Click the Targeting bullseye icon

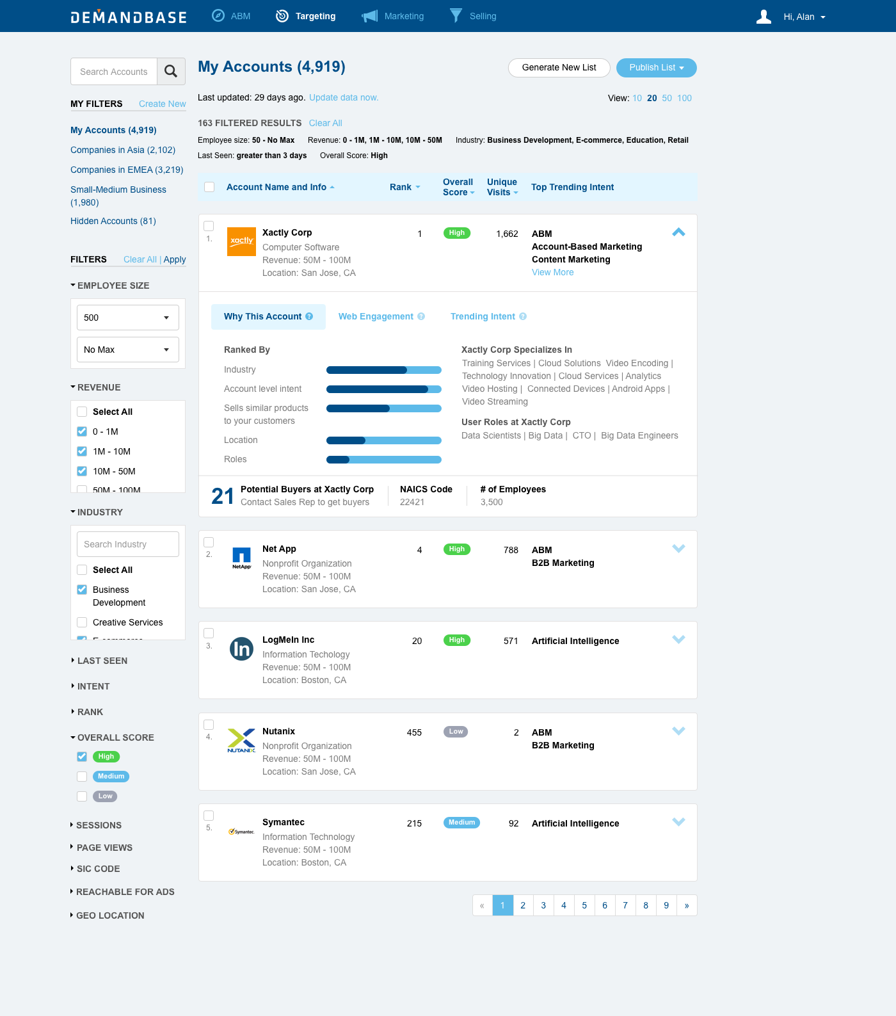click(x=282, y=16)
